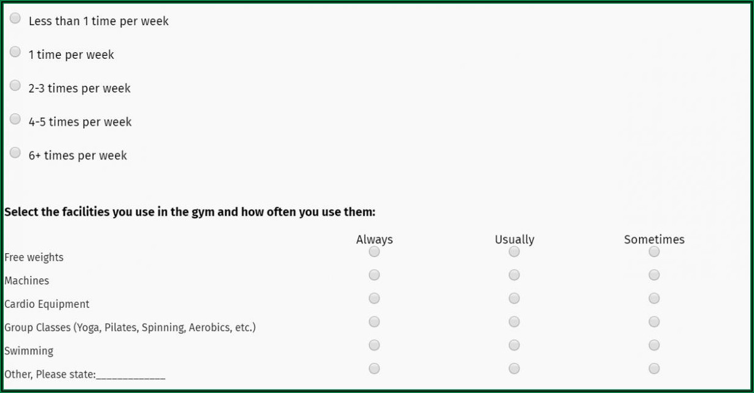The height and width of the screenshot is (393, 754).
Task: Mark Free weights as Sometimes
Action: click(655, 252)
